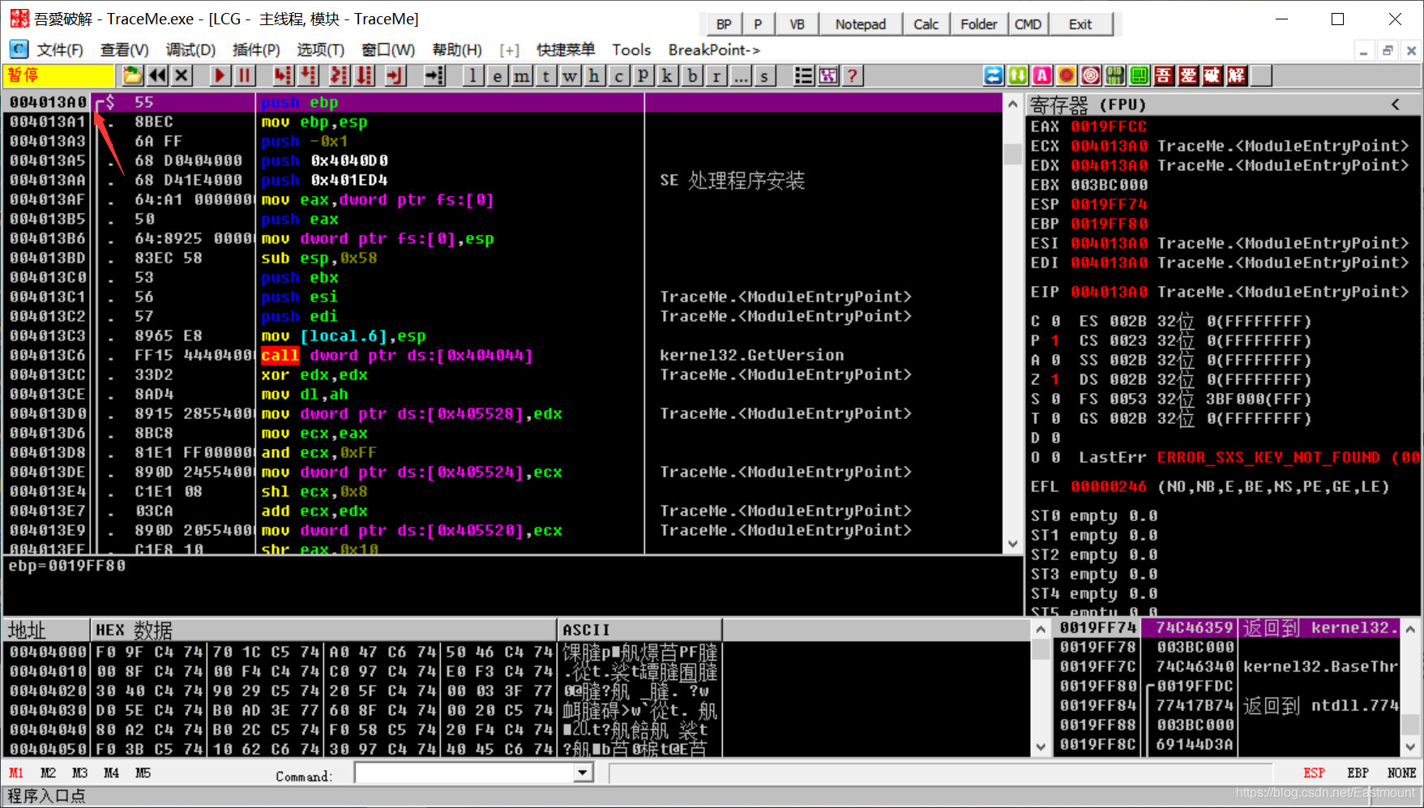The image size is (1424, 808).
Task: Open Breakpoints window with the 'b' button
Action: pos(692,75)
